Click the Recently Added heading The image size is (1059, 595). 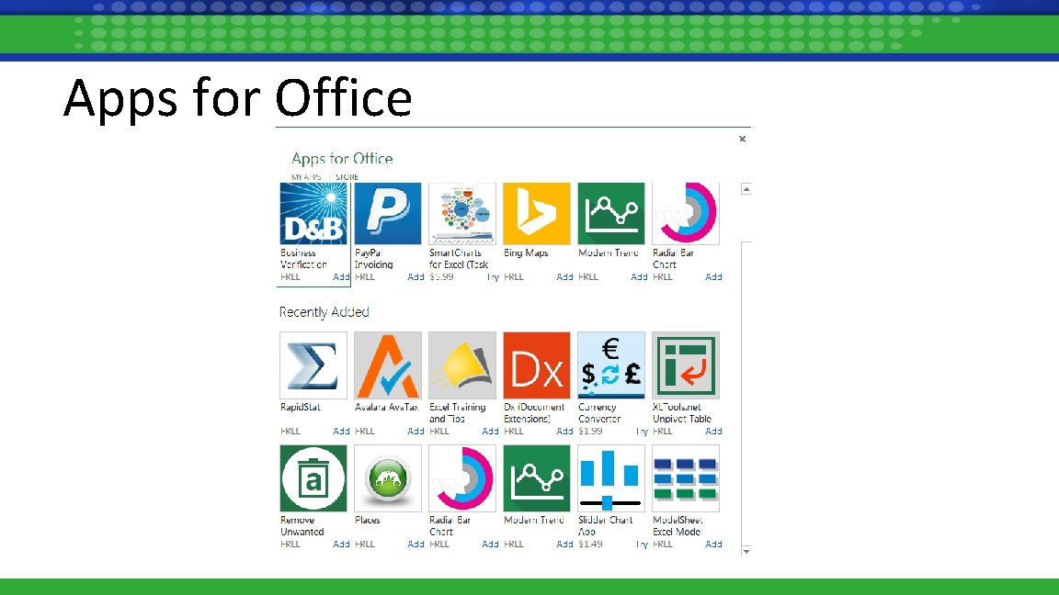click(325, 312)
